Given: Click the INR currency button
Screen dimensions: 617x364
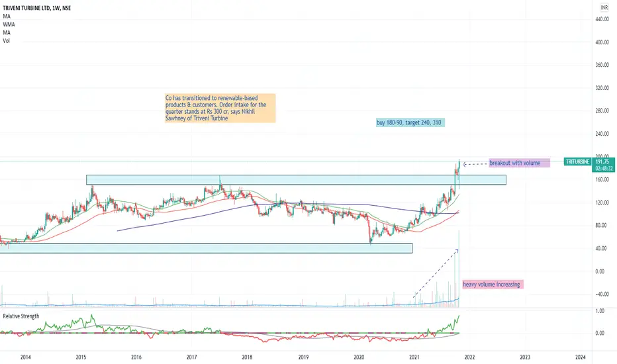Looking at the screenshot, I should (x=604, y=7).
